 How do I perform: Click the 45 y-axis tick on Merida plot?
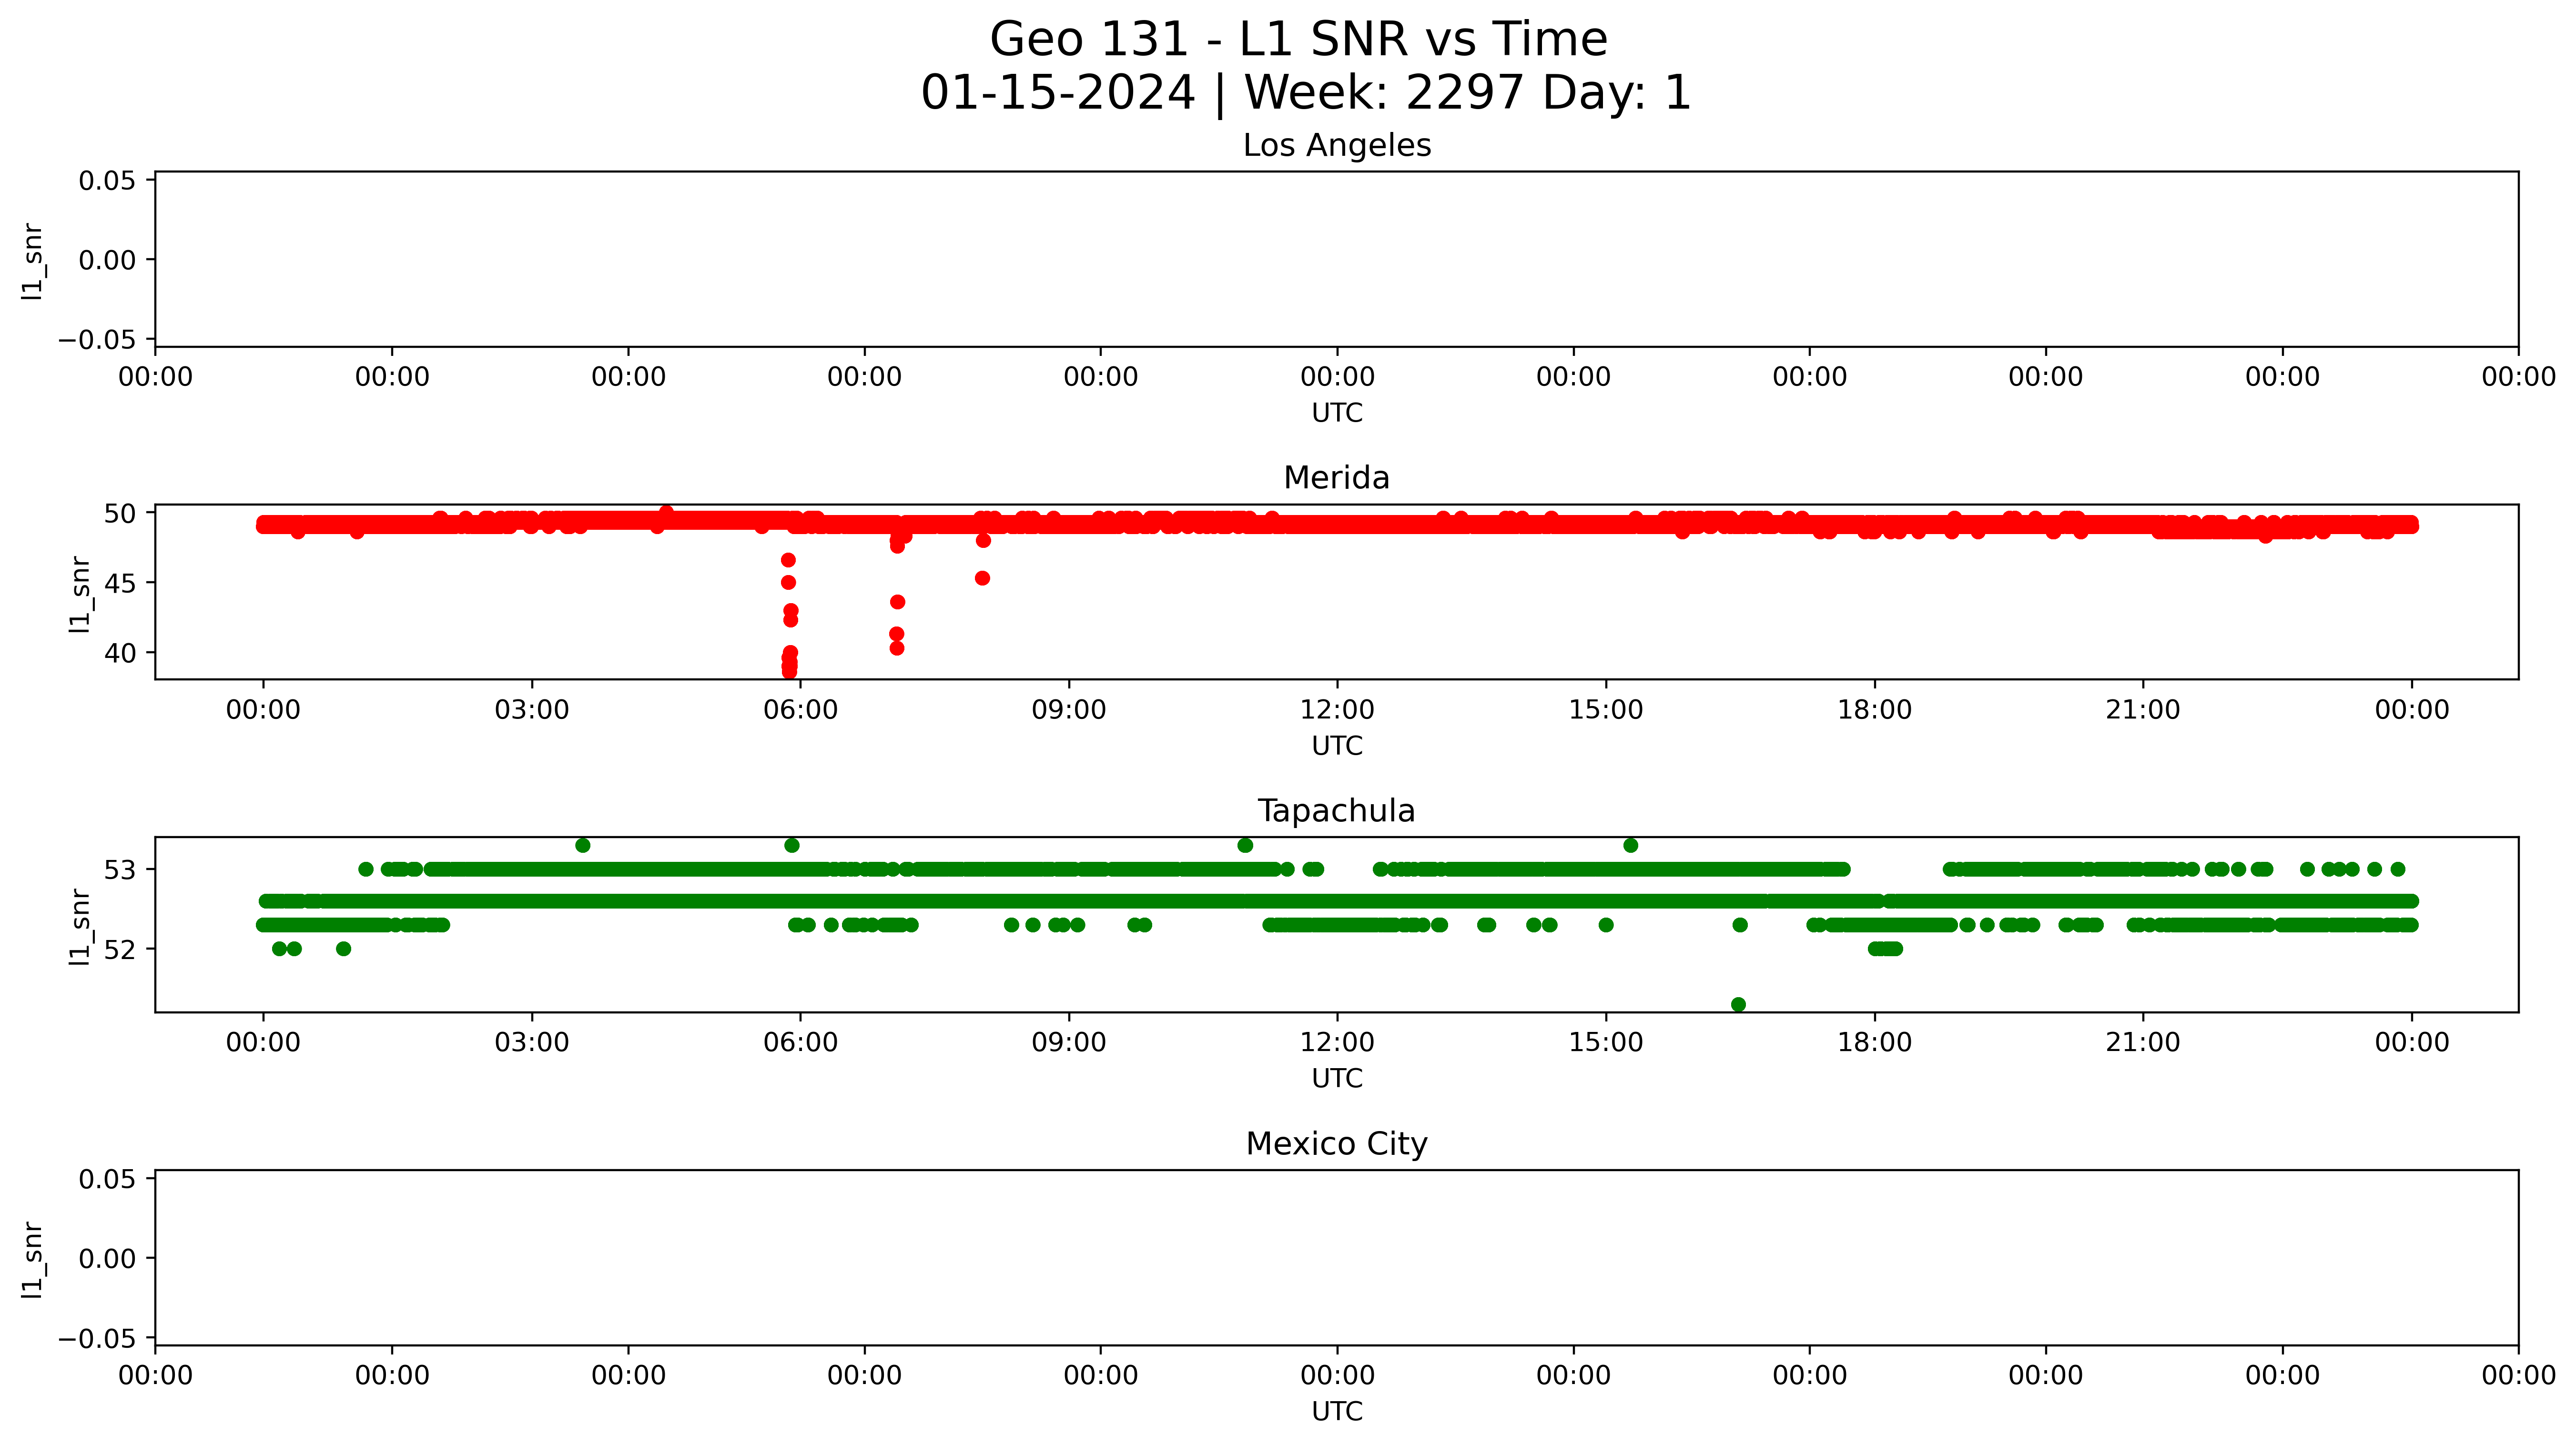coord(120,583)
